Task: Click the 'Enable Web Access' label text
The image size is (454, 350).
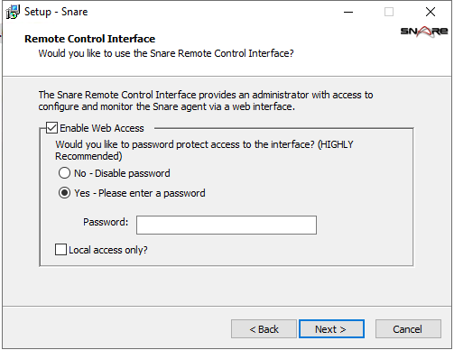Action: 102,128
